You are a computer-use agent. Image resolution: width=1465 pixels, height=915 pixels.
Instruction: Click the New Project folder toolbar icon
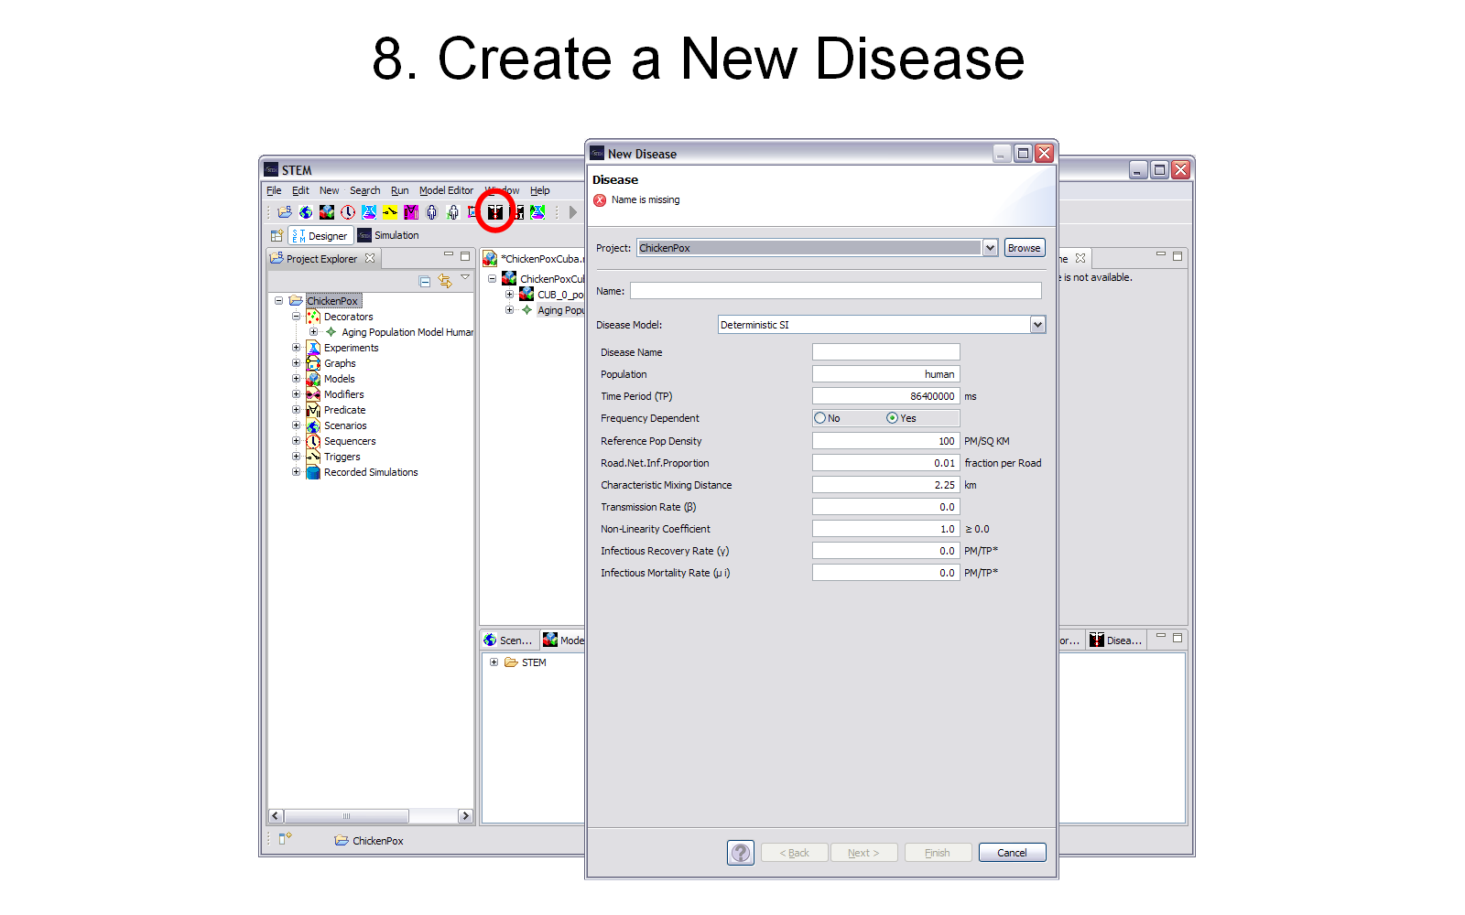pyautogui.click(x=285, y=212)
